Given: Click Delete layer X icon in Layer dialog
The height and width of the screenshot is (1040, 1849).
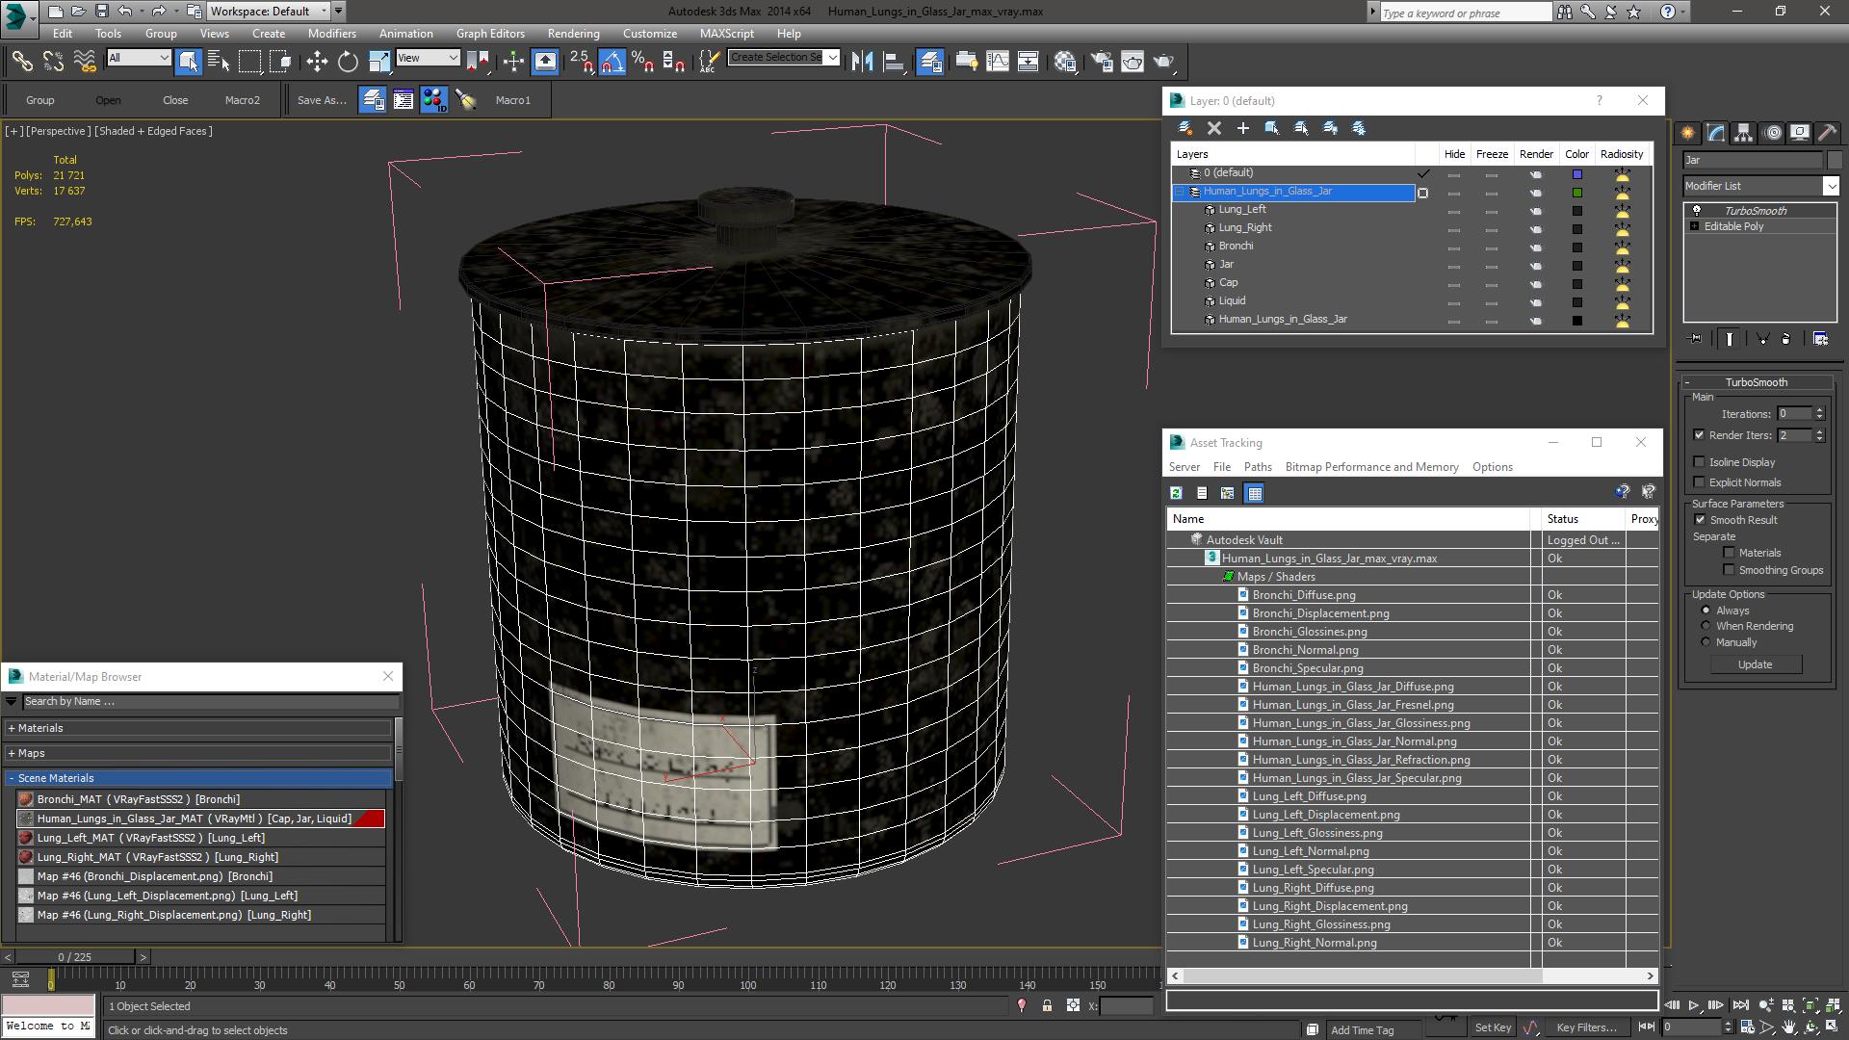Looking at the screenshot, I should 1214,128.
